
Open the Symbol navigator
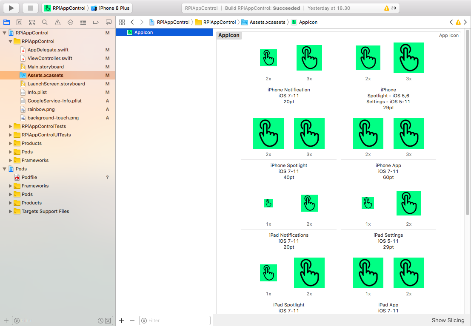click(31, 22)
